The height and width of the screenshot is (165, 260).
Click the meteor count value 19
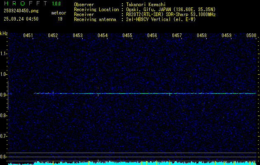[x=60, y=19]
